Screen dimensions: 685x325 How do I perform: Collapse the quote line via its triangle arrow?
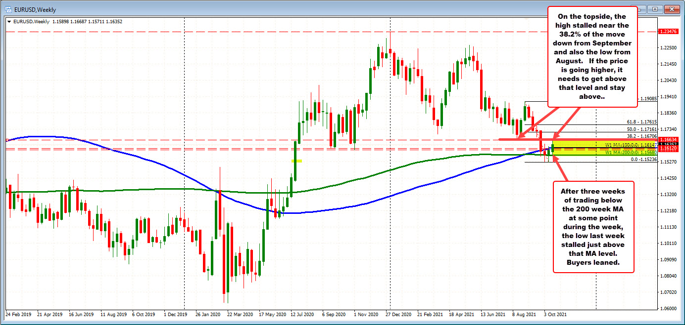(x=8, y=22)
